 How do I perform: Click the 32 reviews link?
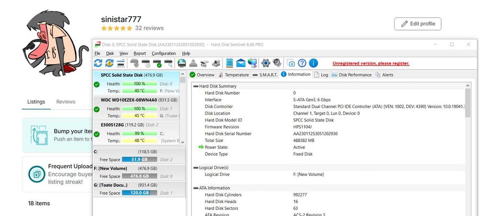pos(149,28)
